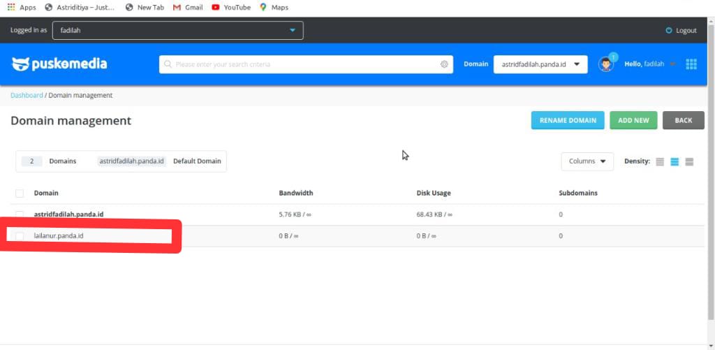Open the apps grid menu icon

point(691,64)
